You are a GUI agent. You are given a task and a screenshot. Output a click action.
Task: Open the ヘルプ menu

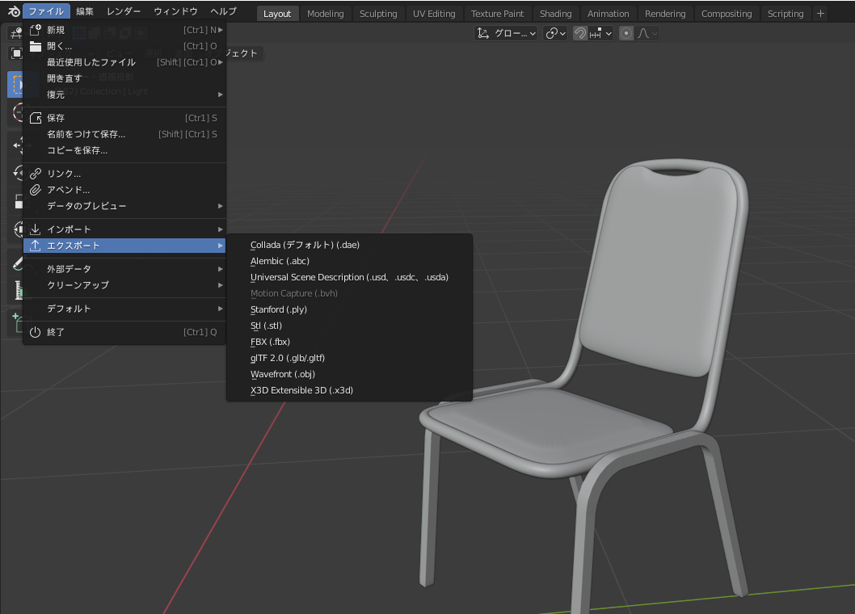[224, 11]
